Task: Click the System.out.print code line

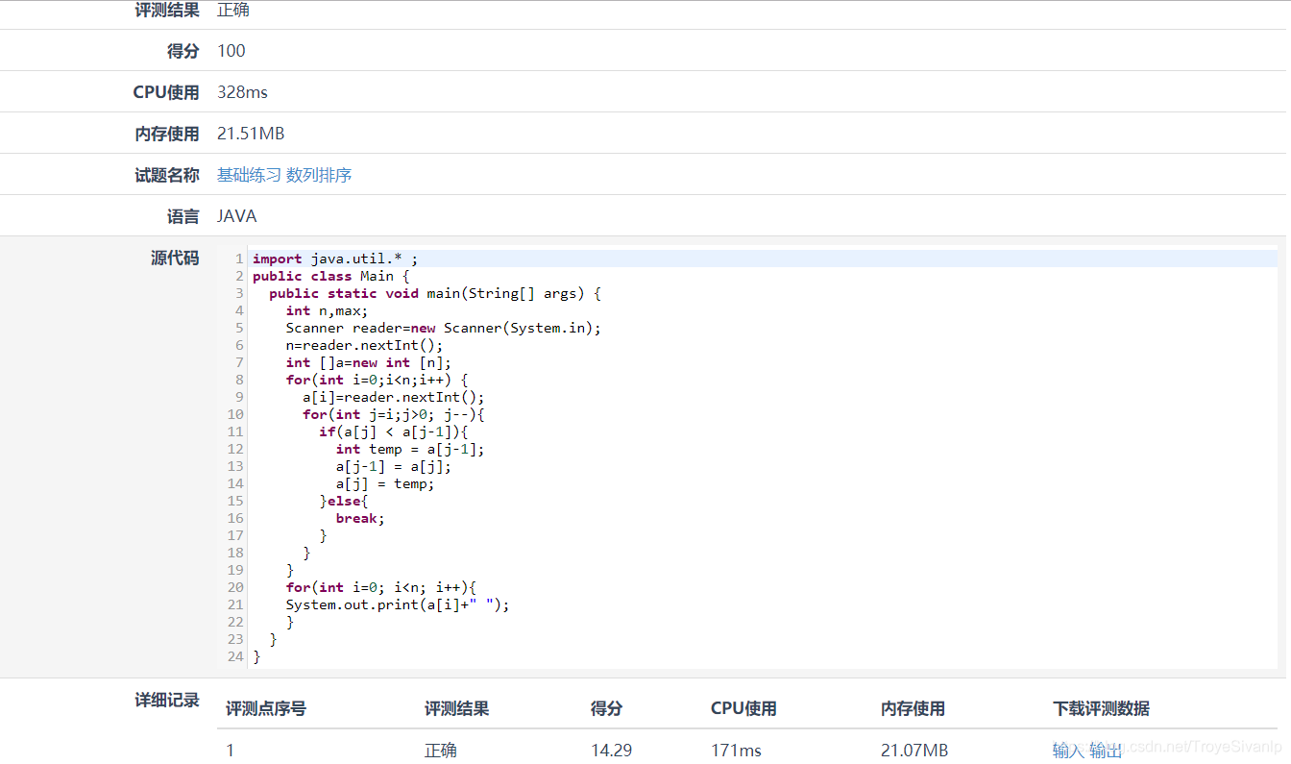Action: click(398, 604)
